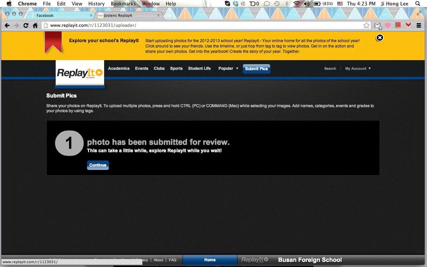Open the Bookmarks menu in menu bar
This screenshot has height=267, width=427.
tap(123, 4)
